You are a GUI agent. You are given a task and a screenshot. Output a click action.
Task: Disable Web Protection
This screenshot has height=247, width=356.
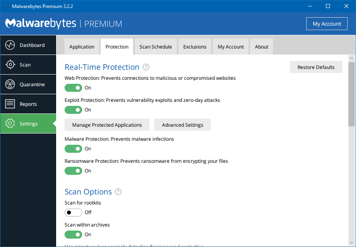pos(73,87)
